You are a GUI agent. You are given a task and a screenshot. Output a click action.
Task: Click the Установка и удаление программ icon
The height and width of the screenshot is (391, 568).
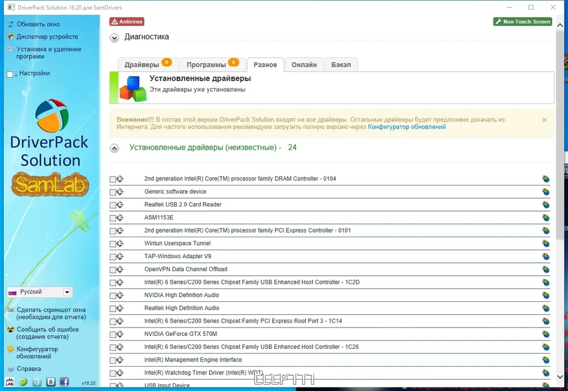pyautogui.click(x=11, y=49)
